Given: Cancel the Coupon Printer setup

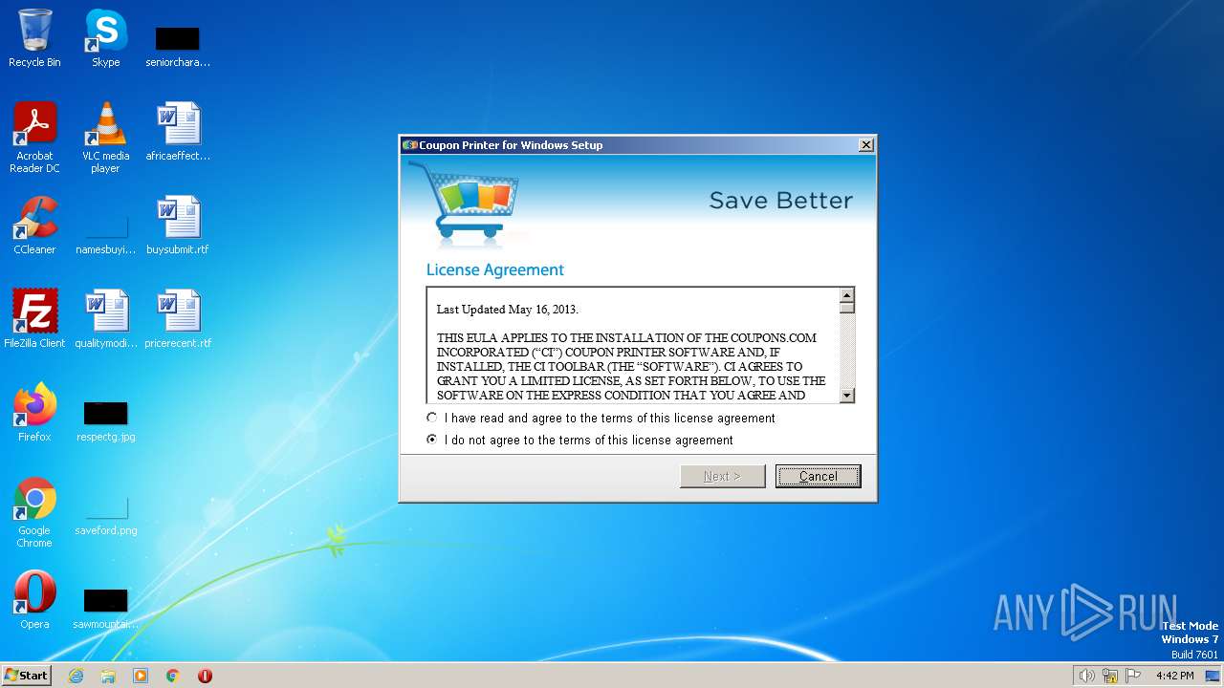Looking at the screenshot, I should click(819, 476).
